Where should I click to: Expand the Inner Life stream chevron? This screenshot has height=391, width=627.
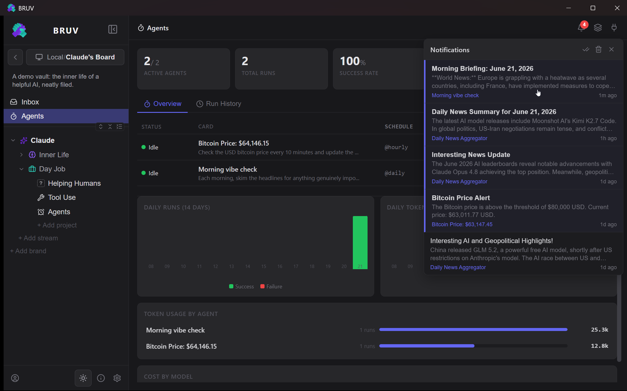(x=21, y=155)
